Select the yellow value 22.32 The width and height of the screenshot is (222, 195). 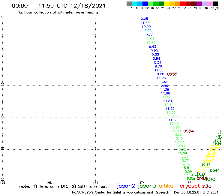[211, 155]
